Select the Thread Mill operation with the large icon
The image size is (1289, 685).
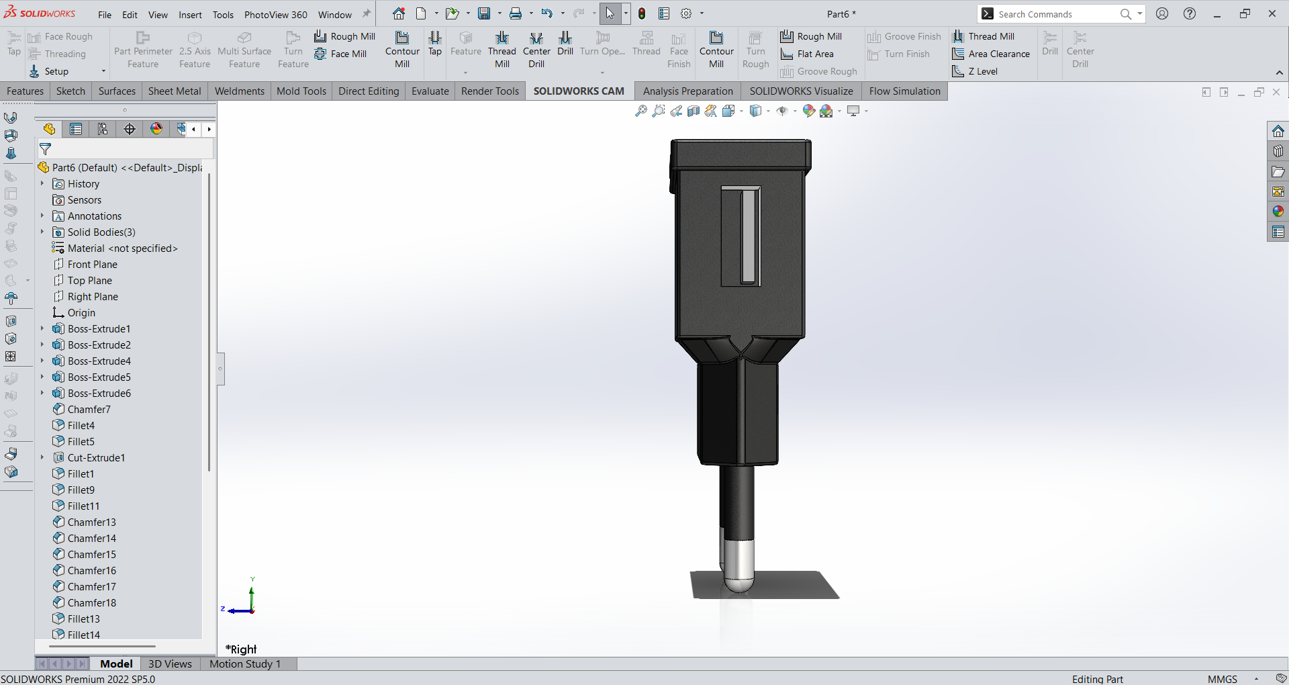point(502,50)
